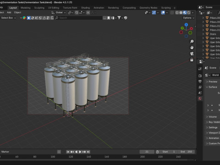
Task: Click the current frame field showing 21
Action: [147, 152]
